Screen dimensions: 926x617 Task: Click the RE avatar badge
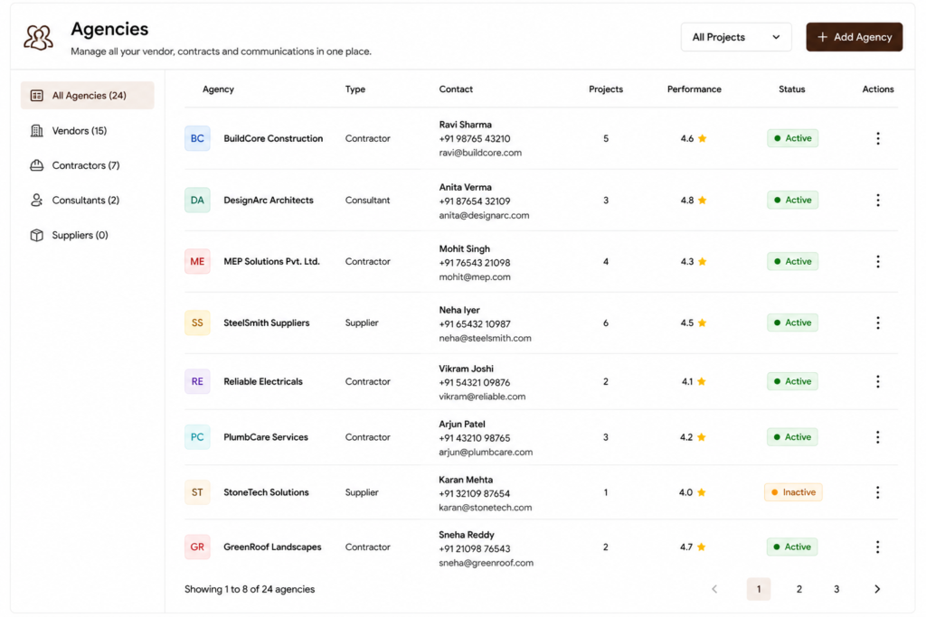(x=197, y=381)
